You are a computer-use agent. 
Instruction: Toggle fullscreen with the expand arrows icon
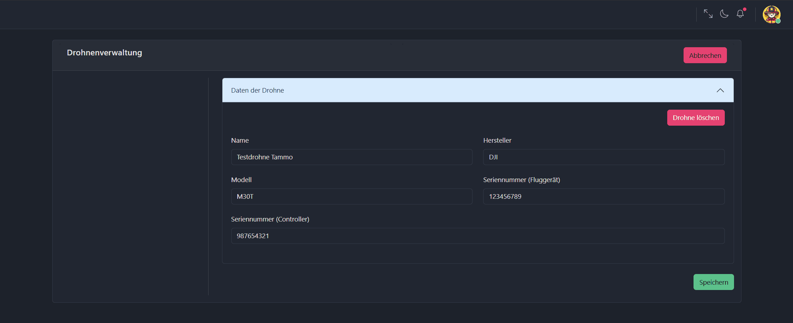pyautogui.click(x=708, y=14)
